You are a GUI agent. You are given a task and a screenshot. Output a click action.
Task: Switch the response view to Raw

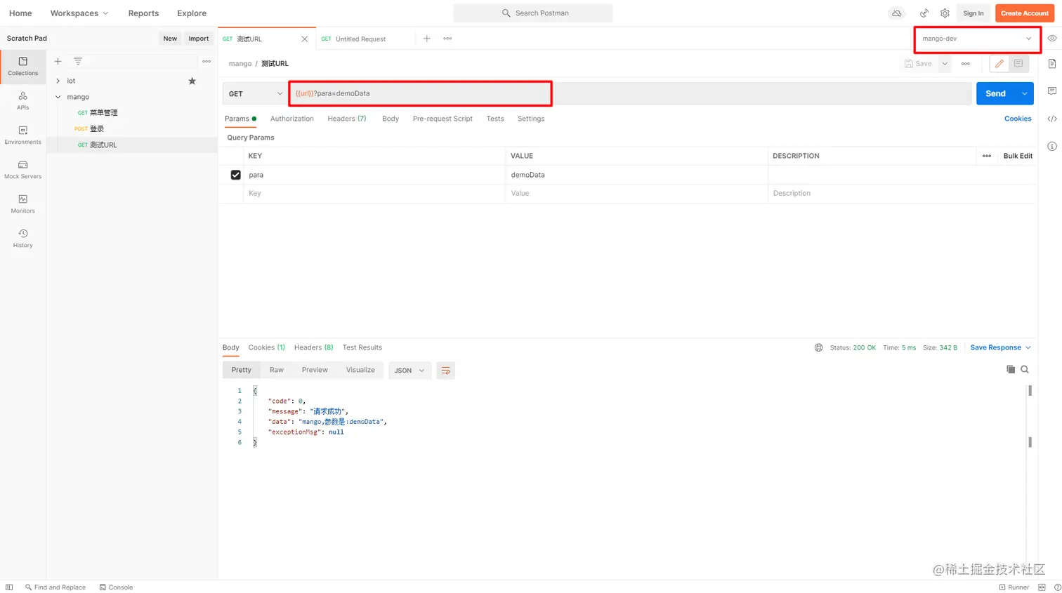tap(277, 370)
